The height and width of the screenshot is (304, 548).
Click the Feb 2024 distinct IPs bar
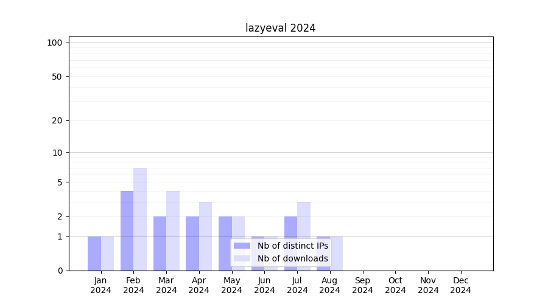(127, 230)
